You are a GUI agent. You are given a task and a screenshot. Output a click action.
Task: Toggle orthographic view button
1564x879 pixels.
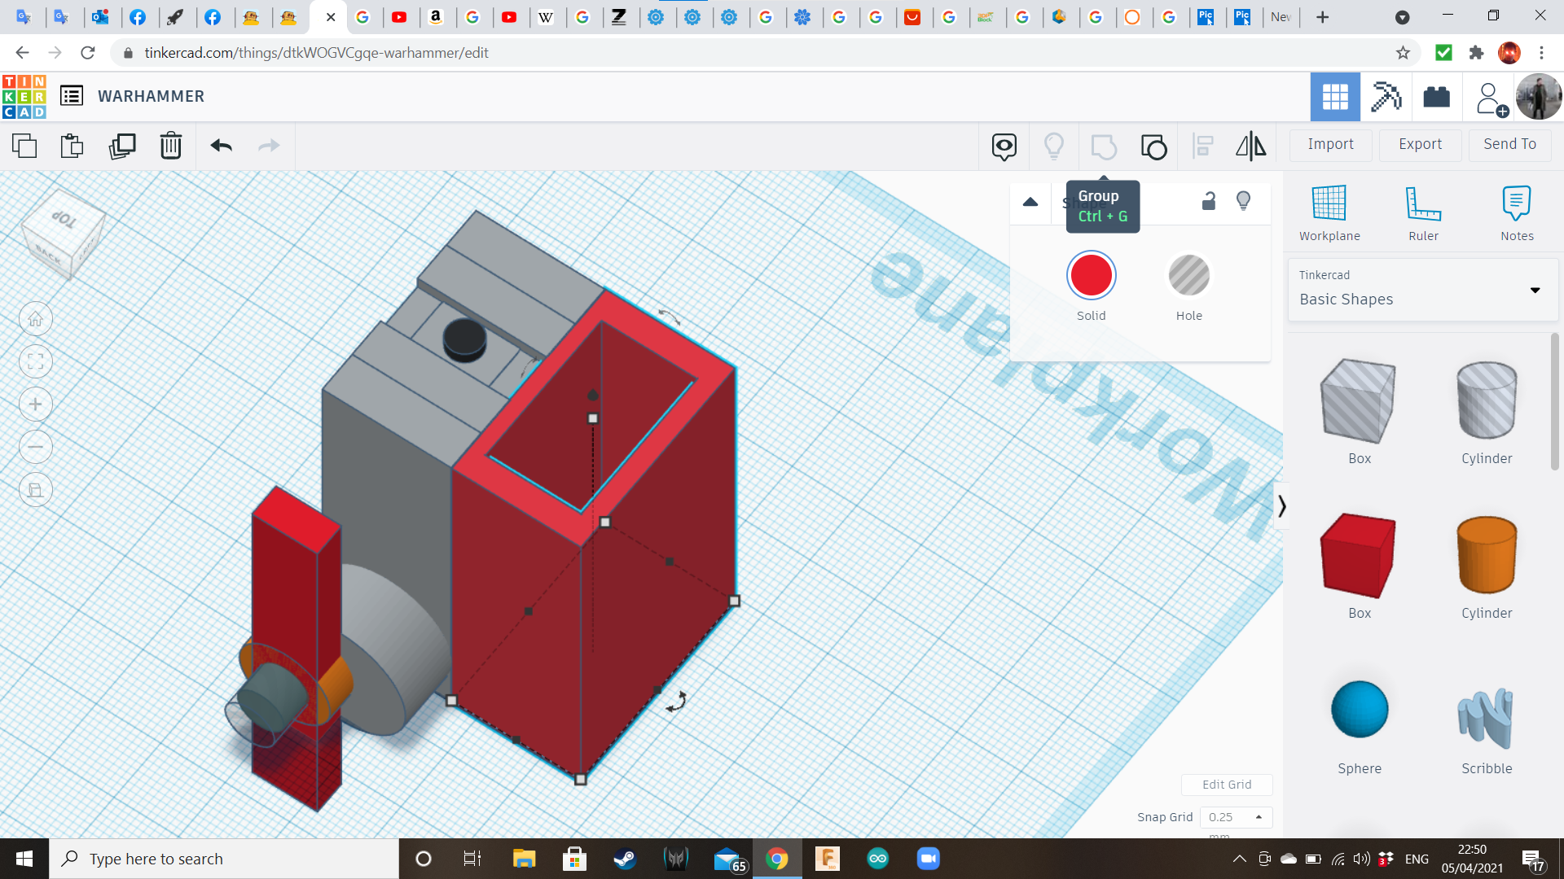36,490
